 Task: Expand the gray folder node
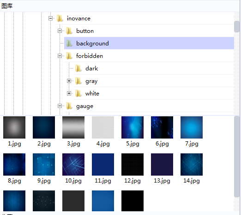tap(69, 81)
